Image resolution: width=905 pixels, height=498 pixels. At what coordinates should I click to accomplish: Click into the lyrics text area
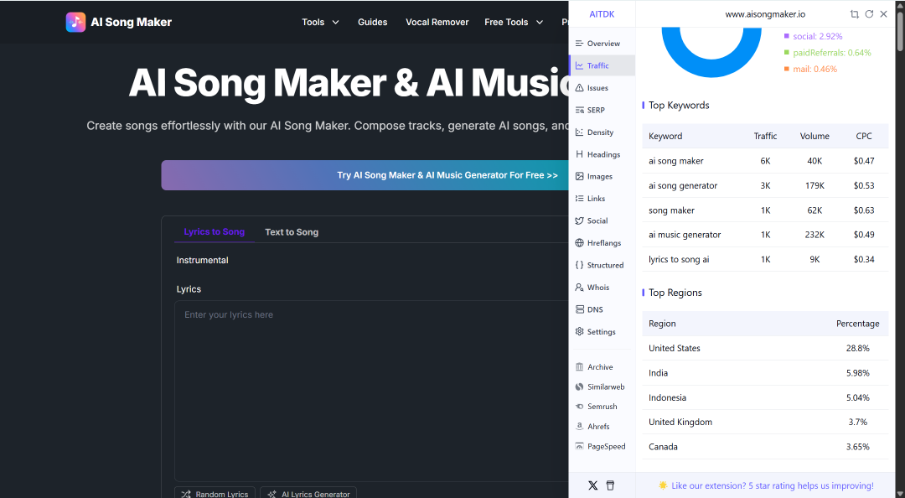pos(371,392)
